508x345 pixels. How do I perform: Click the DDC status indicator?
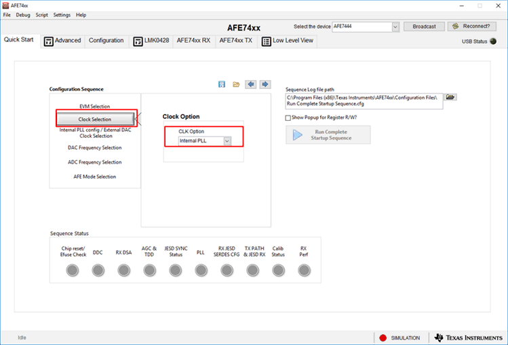click(98, 270)
